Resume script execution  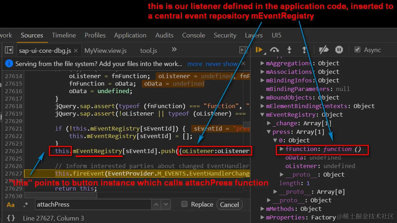259,50
